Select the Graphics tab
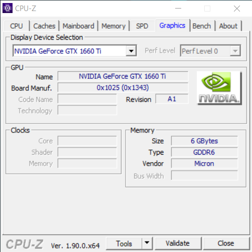The image size is (252, 252). 172,26
